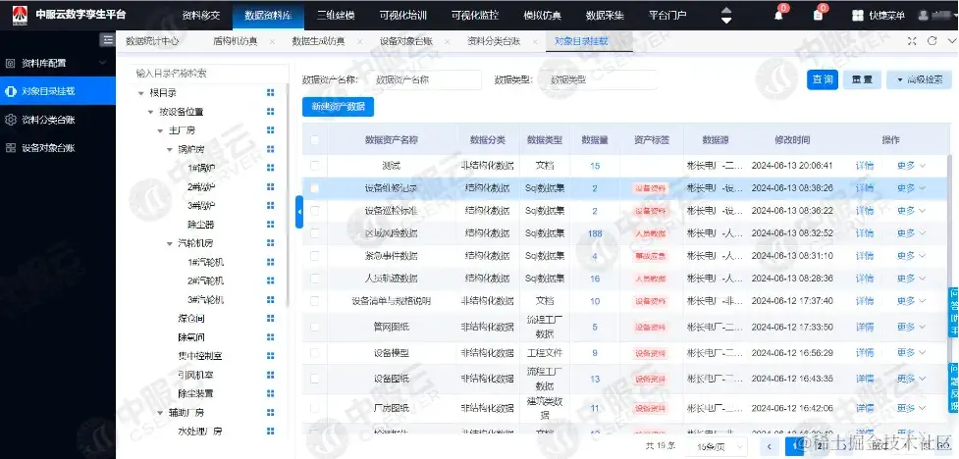Click grid icon beside 根目录 tree node
The image size is (959, 459).
[x=270, y=92]
